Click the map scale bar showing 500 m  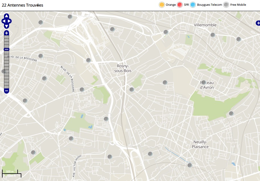pos(10,172)
